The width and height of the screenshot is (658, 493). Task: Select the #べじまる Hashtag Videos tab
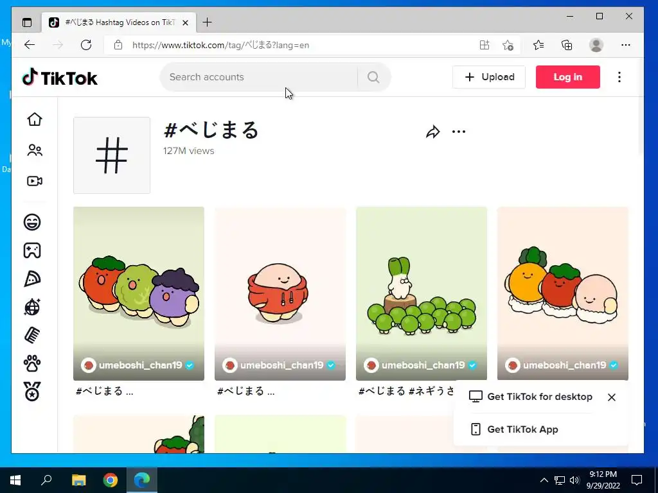click(119, 22)
